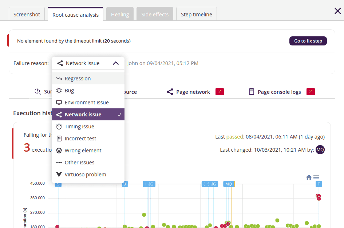The width and height of the screenshot is (344, 228).
Task: Choose Bug from failure reason list
Action: click(x=69, y=91)
